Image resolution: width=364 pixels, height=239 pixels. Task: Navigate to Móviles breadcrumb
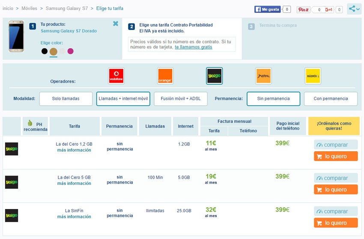29,9
